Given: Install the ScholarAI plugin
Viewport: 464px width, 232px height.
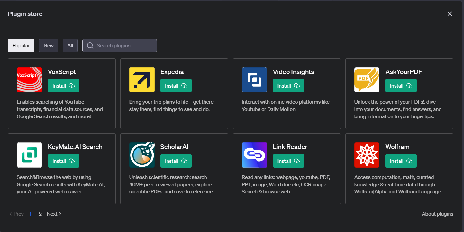Looking at the screenshot, I should [176, 161].
